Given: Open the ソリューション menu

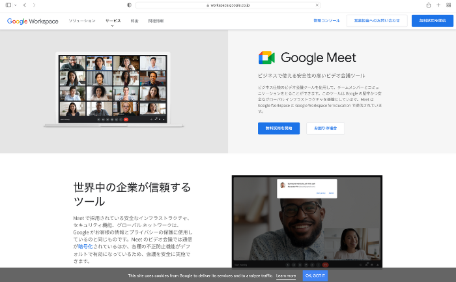Looking at the screenshot, I should (x=82, y=21).
